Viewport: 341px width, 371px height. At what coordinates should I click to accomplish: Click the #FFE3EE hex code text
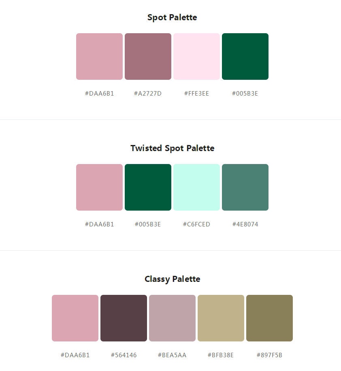point(196,94)
